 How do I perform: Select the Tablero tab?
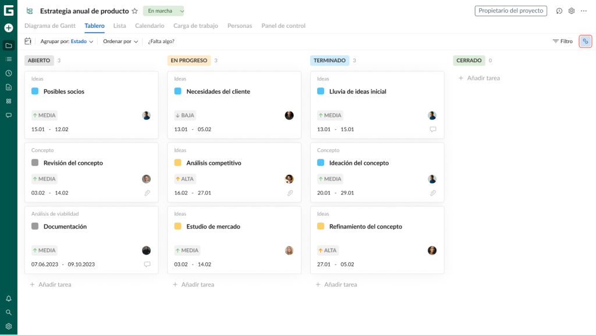tap(95, 26)
